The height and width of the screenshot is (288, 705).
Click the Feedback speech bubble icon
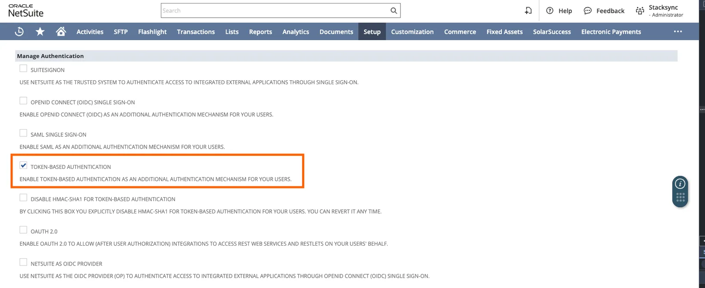[x=587, y=11]
